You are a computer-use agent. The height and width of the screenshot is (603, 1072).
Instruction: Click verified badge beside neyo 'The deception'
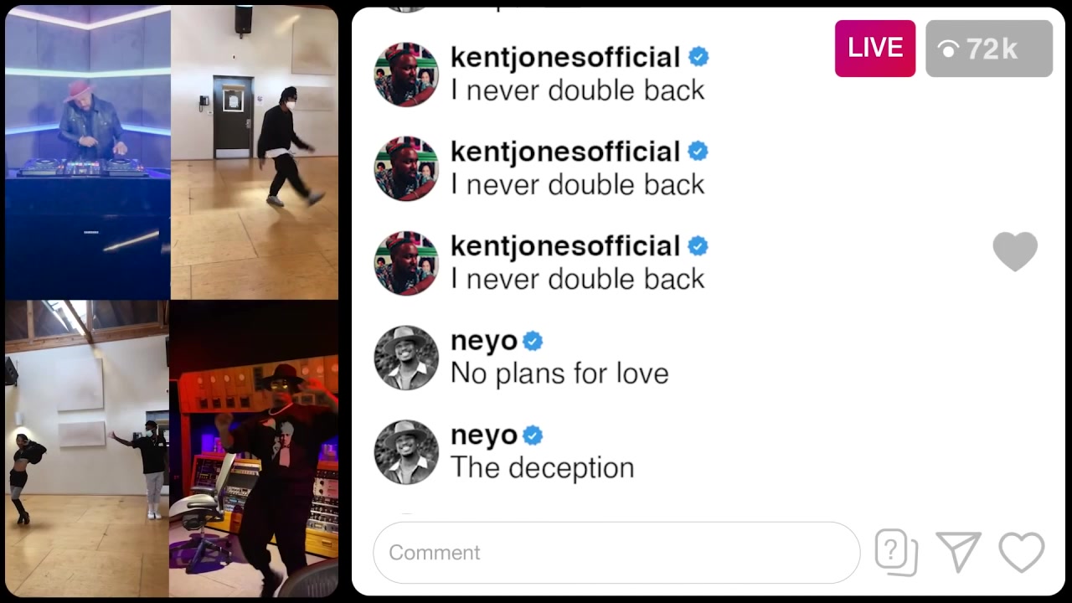click(x=533, y=435)
